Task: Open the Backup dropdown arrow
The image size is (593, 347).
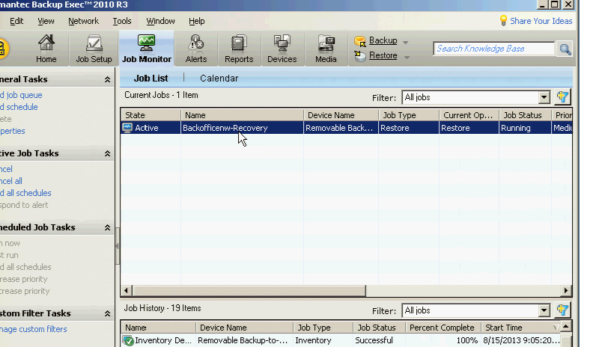Action: click(x=405, y=42)
